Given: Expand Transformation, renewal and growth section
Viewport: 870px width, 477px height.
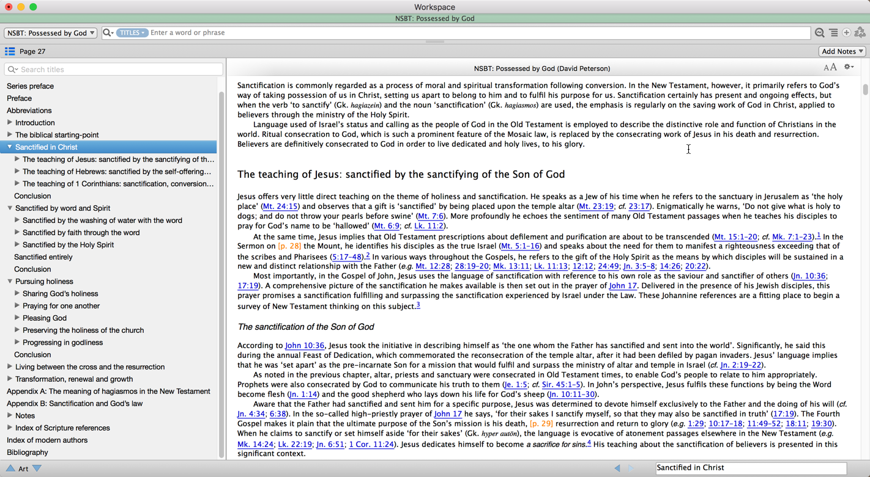Looking at the screenshot, I should 9,379.
